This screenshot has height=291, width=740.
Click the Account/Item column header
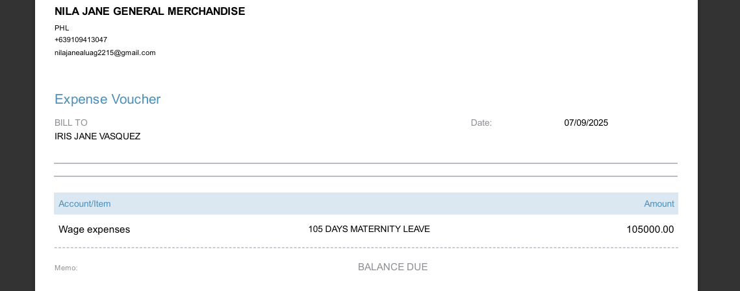tap(84, 204)
